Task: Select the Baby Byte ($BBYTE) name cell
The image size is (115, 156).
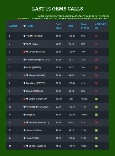Action: (x=36, y=83)
